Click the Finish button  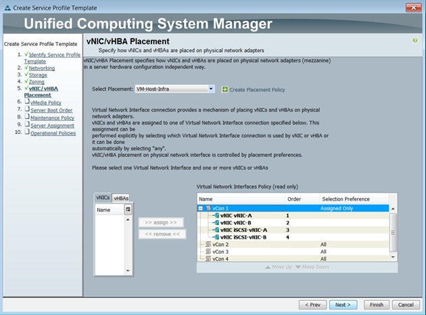pyautogui.click(x=377, y=305)
